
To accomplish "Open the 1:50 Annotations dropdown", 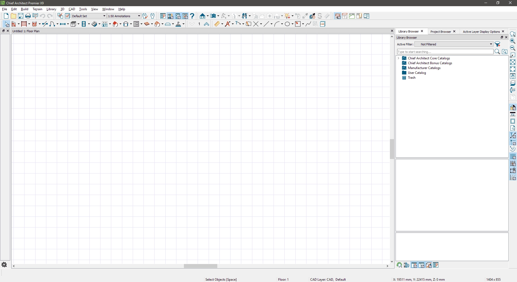I will [x=124, y=16].
